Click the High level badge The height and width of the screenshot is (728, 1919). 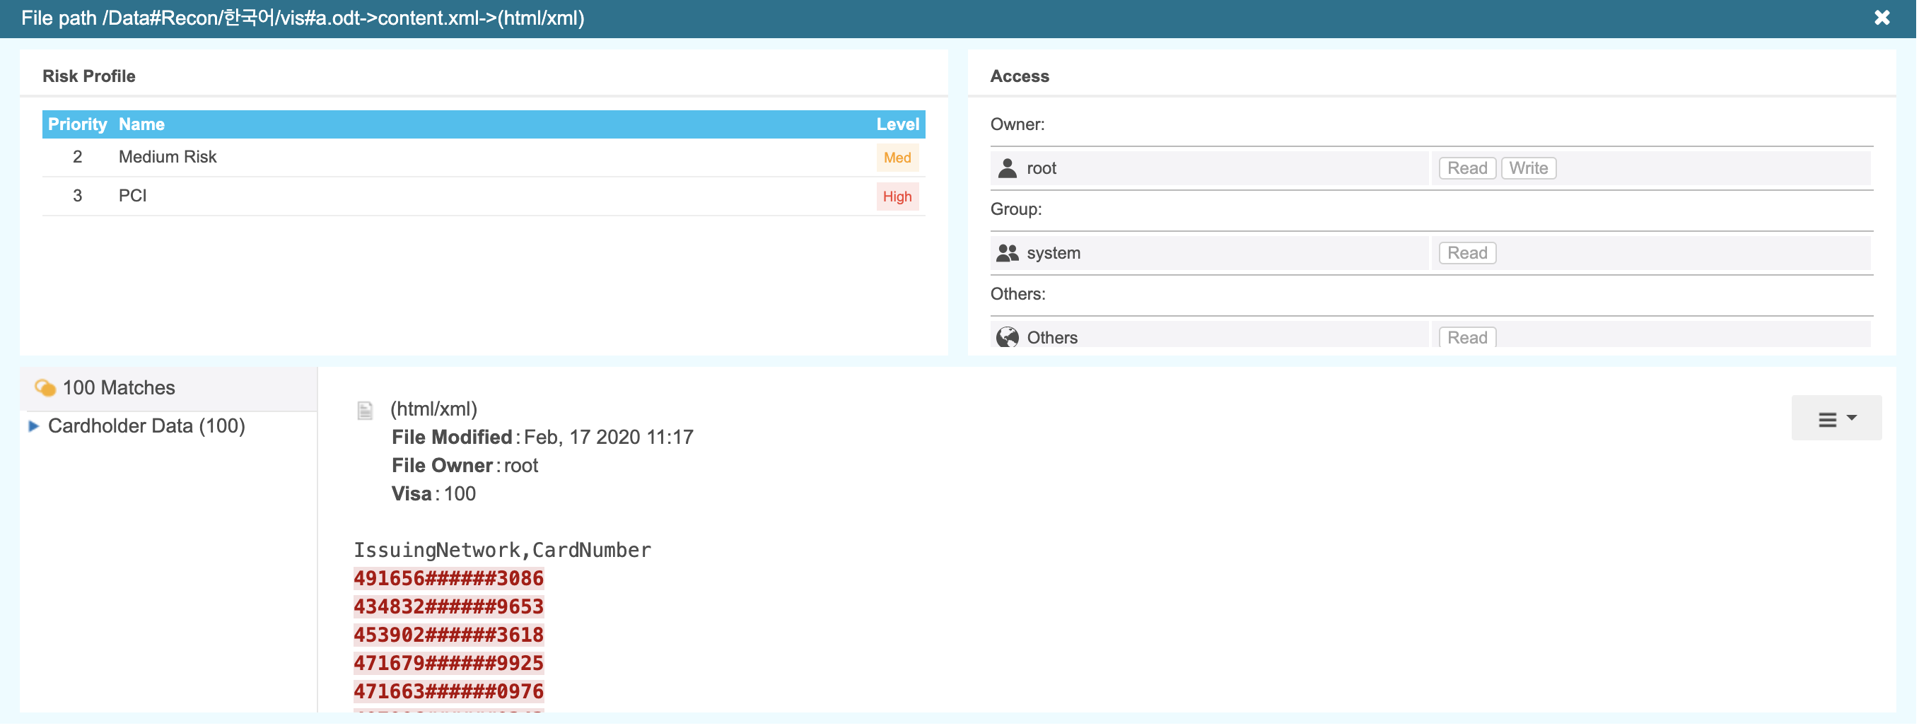click(x=897, y=196)
